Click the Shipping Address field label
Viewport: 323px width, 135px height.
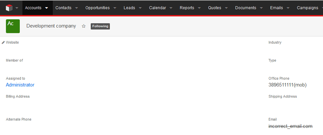[283, 96]
